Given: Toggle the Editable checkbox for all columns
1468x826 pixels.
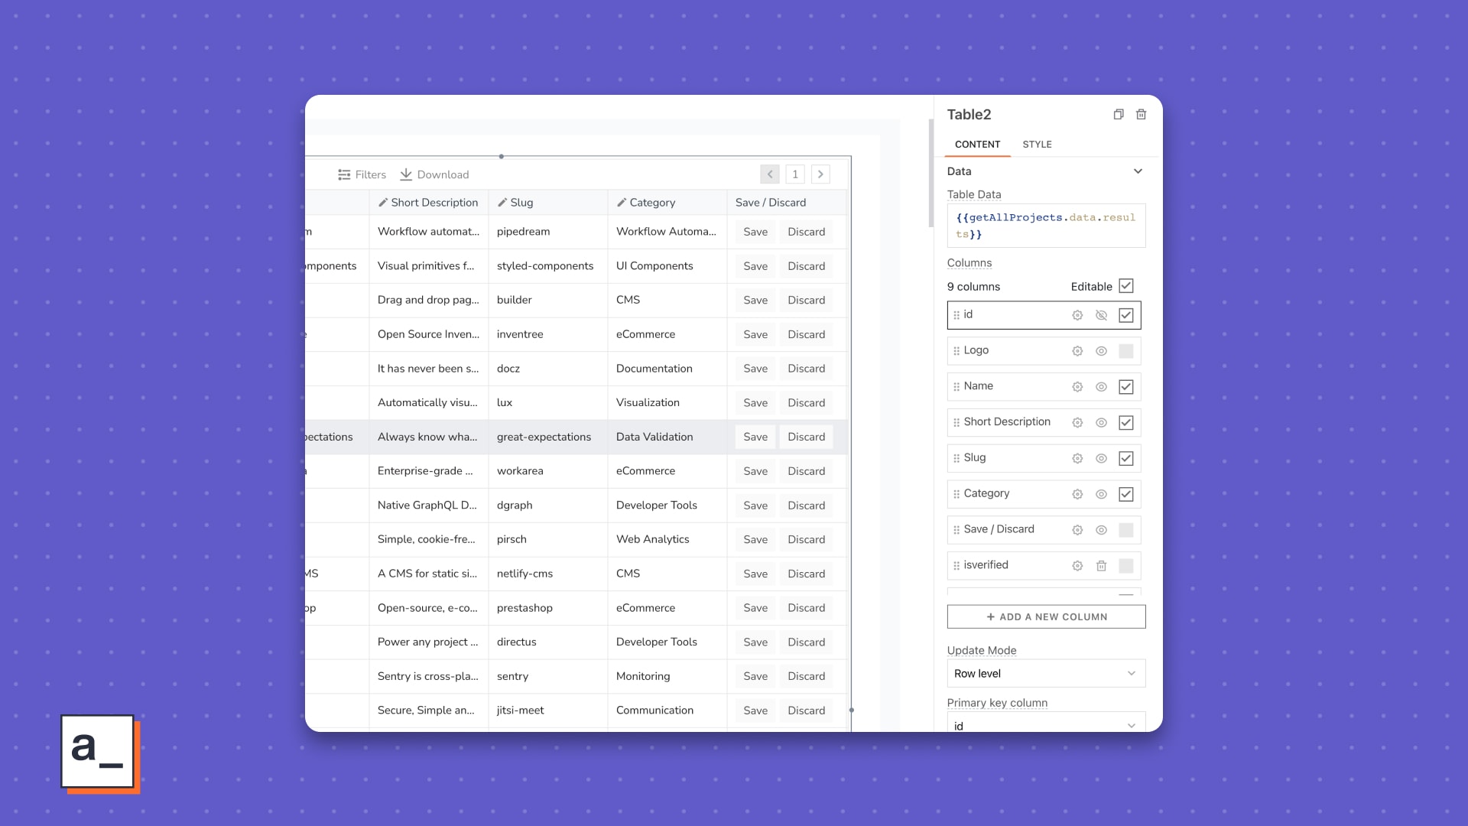Looking at the screenshot, I should 1126,286.
